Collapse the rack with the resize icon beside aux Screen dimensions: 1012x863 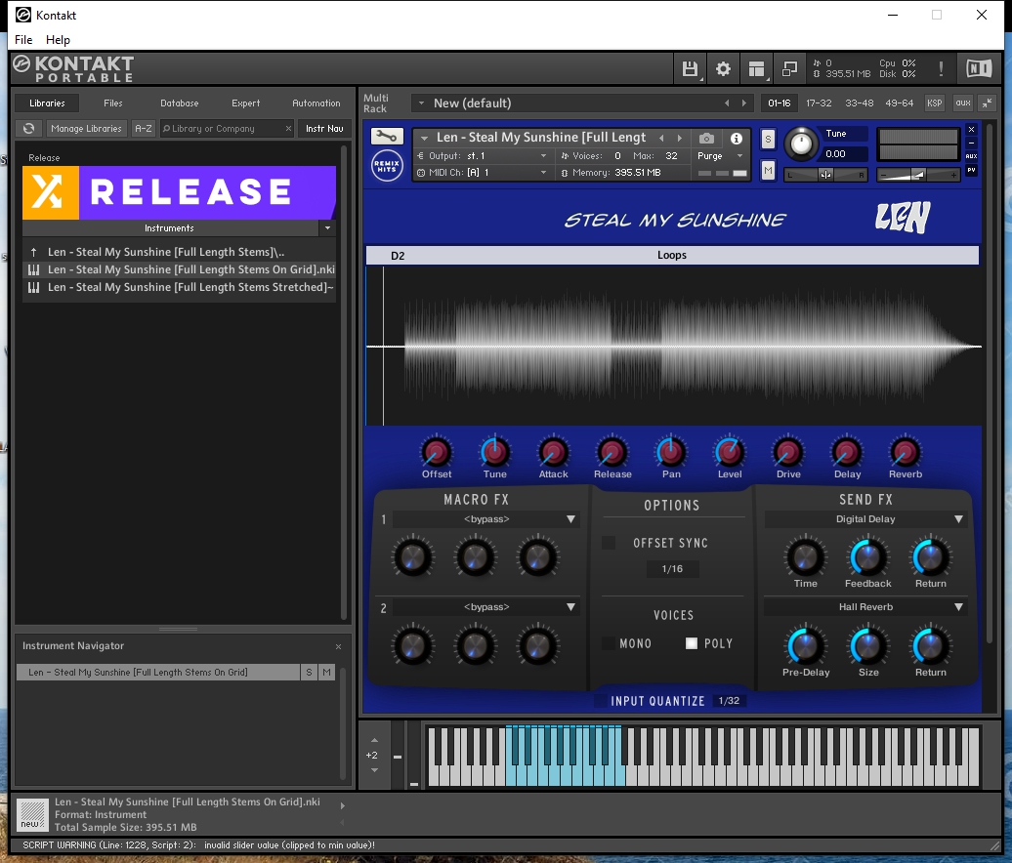tap(987, 103)
